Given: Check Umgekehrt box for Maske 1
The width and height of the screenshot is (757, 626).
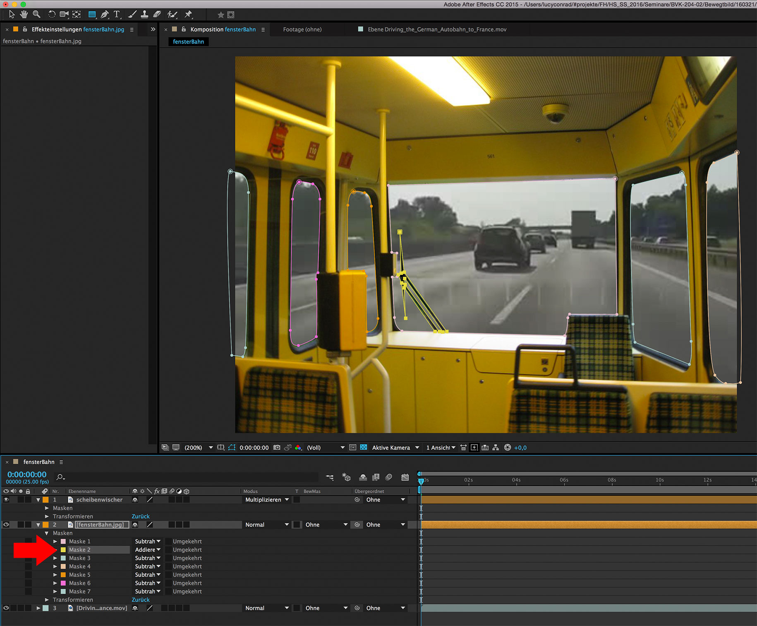Looking at the screenshot, I should (x=168, y=542).
